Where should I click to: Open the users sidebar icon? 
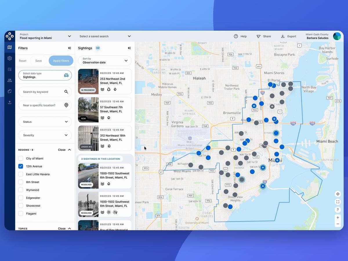(10, 80)
